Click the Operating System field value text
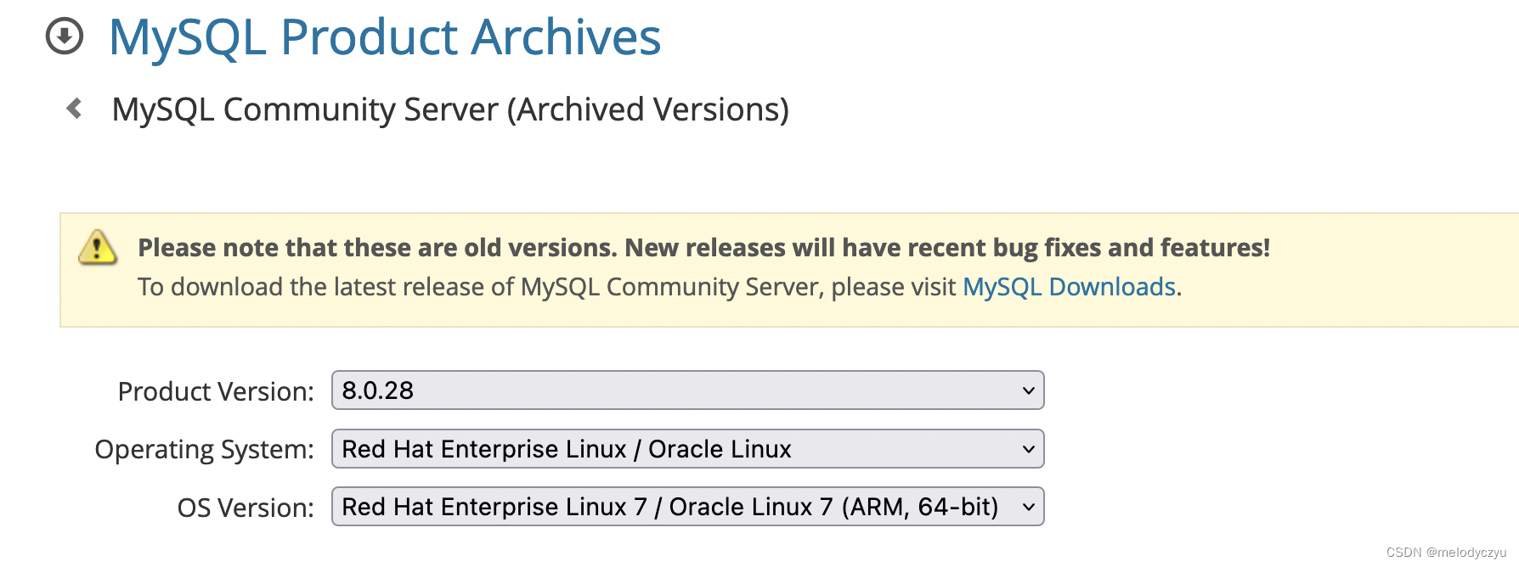This screenshot has width=1519, height=567. (x=565, y=449)
